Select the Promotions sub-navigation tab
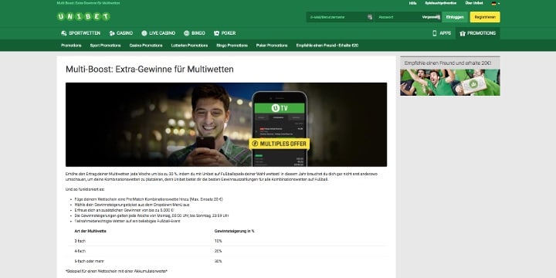This screenshot has width=556, height=278. pyautogui.click(x=71, y=46)
